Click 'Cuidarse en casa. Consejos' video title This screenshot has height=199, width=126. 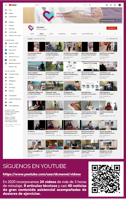(89, 113)
